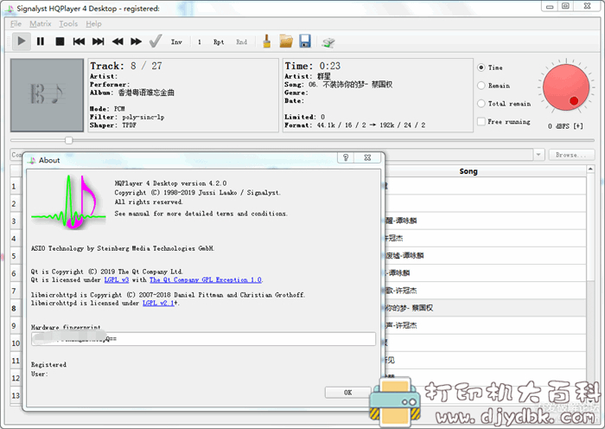Image resolution: width=605 pixels, height=429 pixels.
Task: Enable Rpt repeat mode
Action: (x=219, y=42)
